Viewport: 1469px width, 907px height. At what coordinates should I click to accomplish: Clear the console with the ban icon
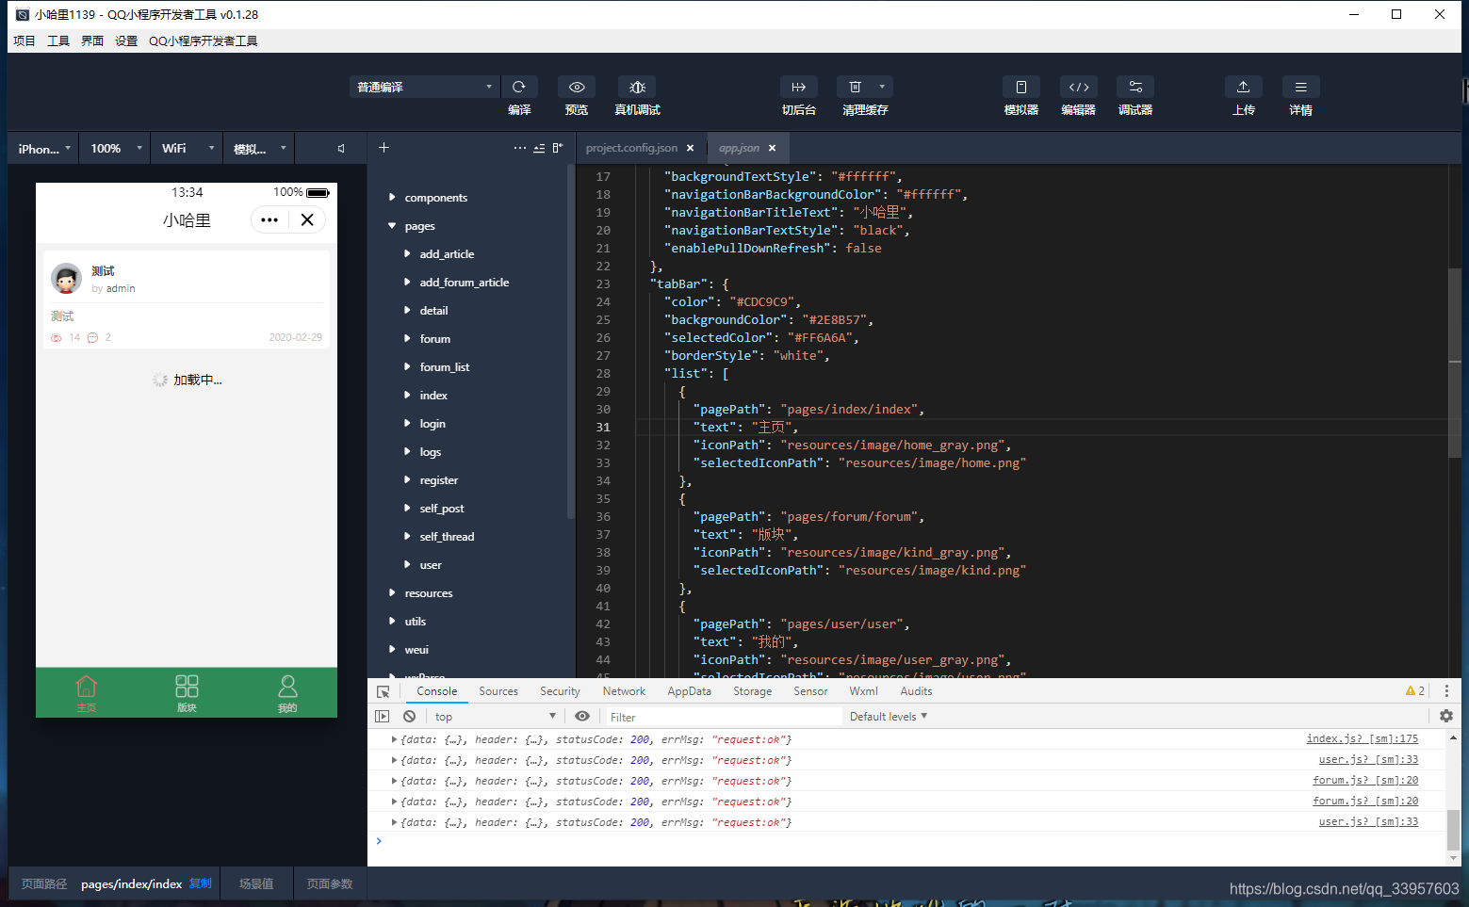[x=409, y=716]
